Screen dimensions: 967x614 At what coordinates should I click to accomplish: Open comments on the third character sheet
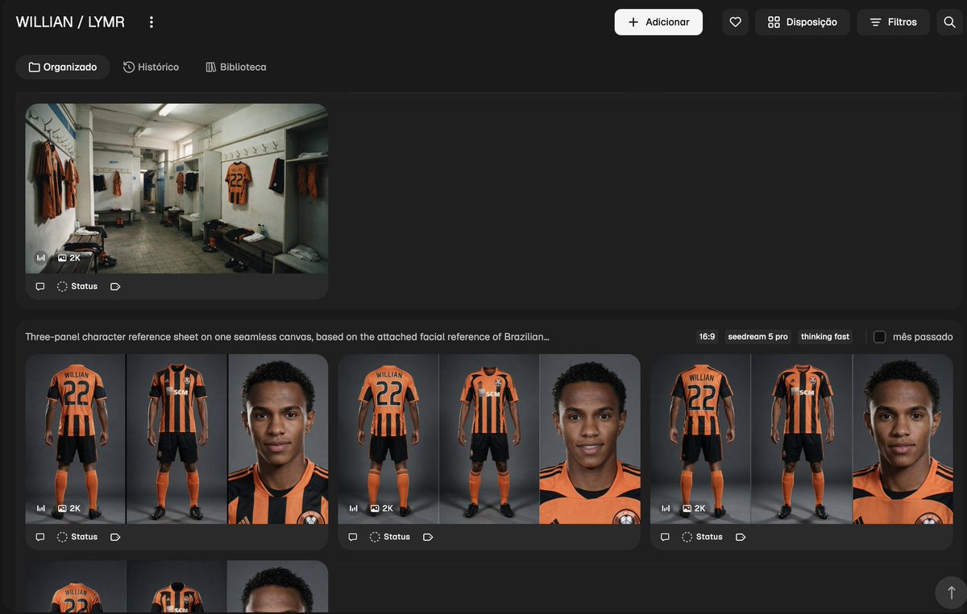[665, 537]
